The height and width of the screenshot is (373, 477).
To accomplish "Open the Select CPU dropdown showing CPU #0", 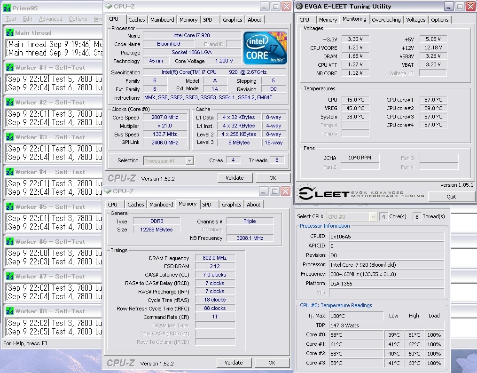I will 373,216.
